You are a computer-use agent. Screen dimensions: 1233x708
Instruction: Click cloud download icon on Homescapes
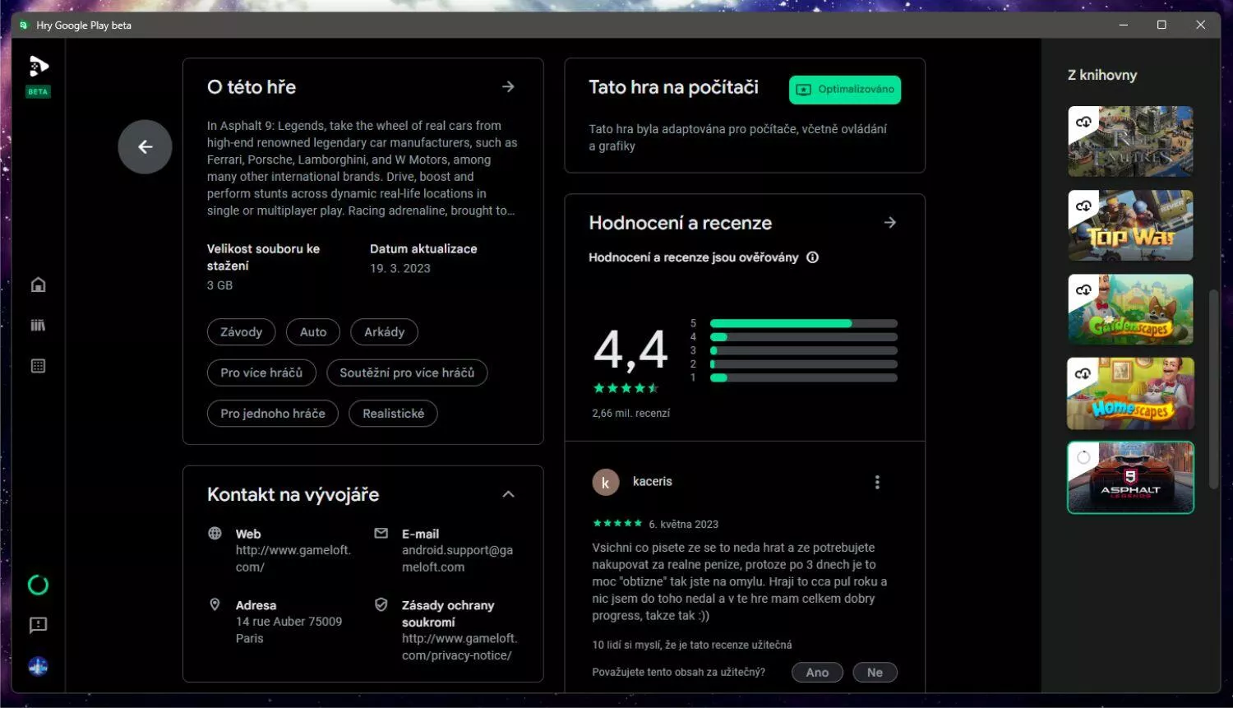1083,373
